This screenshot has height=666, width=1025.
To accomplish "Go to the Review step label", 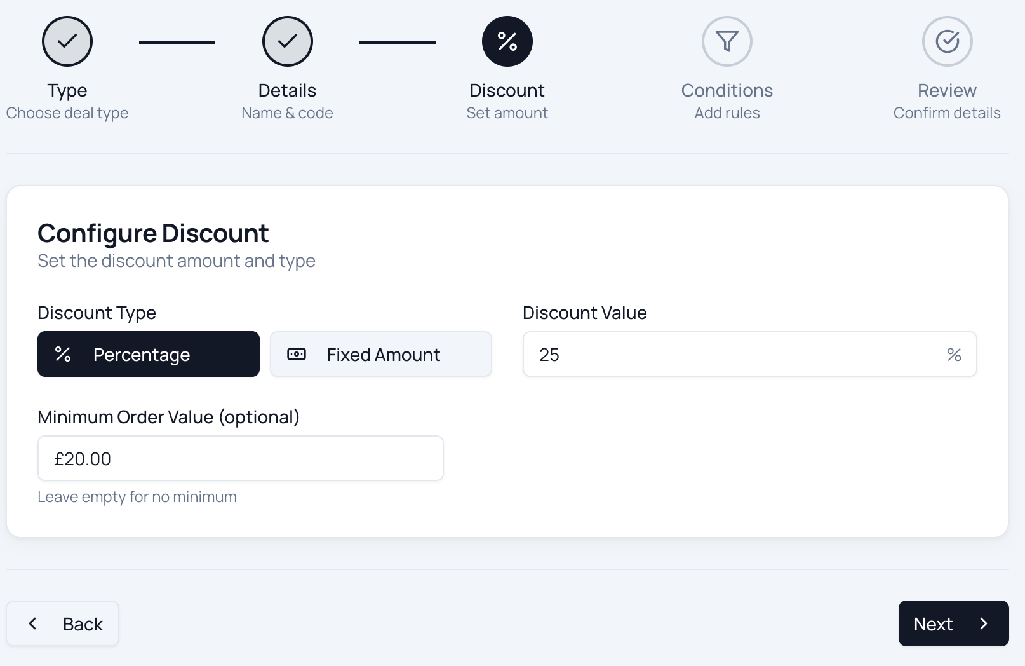I will coord(947,90).
